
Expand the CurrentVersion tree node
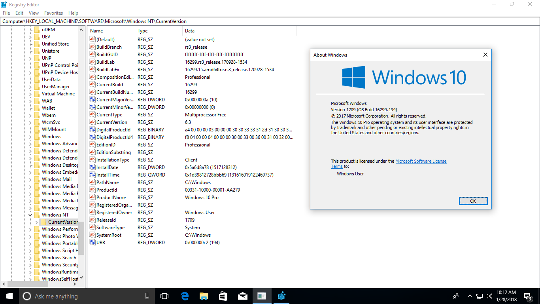click(37, 222)
